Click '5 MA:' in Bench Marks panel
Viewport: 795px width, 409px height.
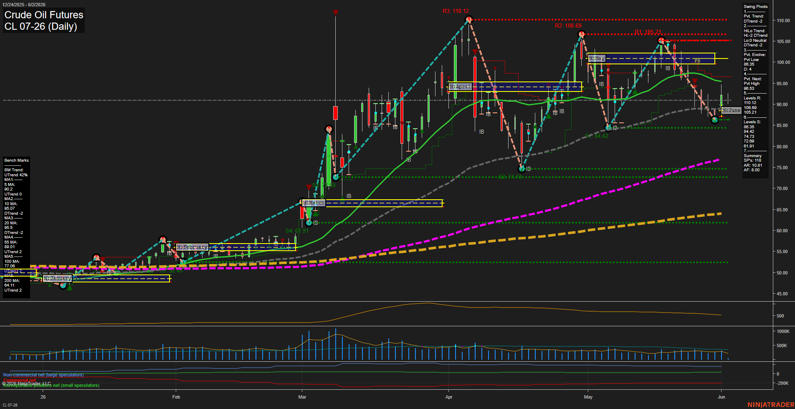10,185
